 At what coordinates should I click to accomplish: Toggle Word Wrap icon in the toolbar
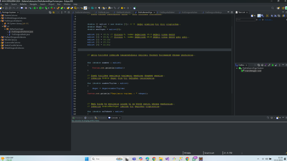(x=92, y=8)
